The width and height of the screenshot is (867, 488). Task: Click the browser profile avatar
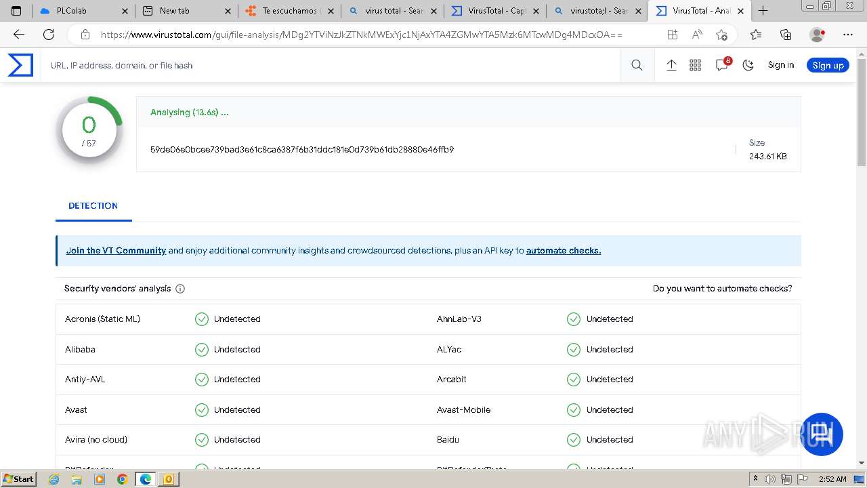818,35
